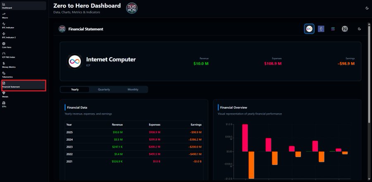
Task: Click tallest pink expenses bar in chart
Action: click(x=245, y=138)
